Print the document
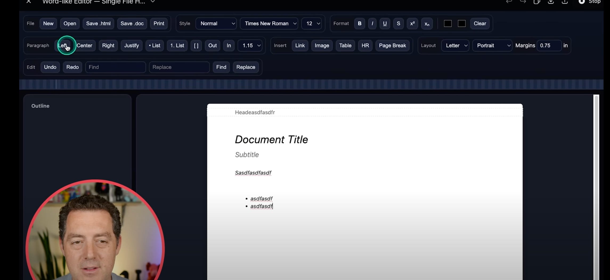Image resolution: width=610 pixels, height=280 pixels. click(159, 23)
